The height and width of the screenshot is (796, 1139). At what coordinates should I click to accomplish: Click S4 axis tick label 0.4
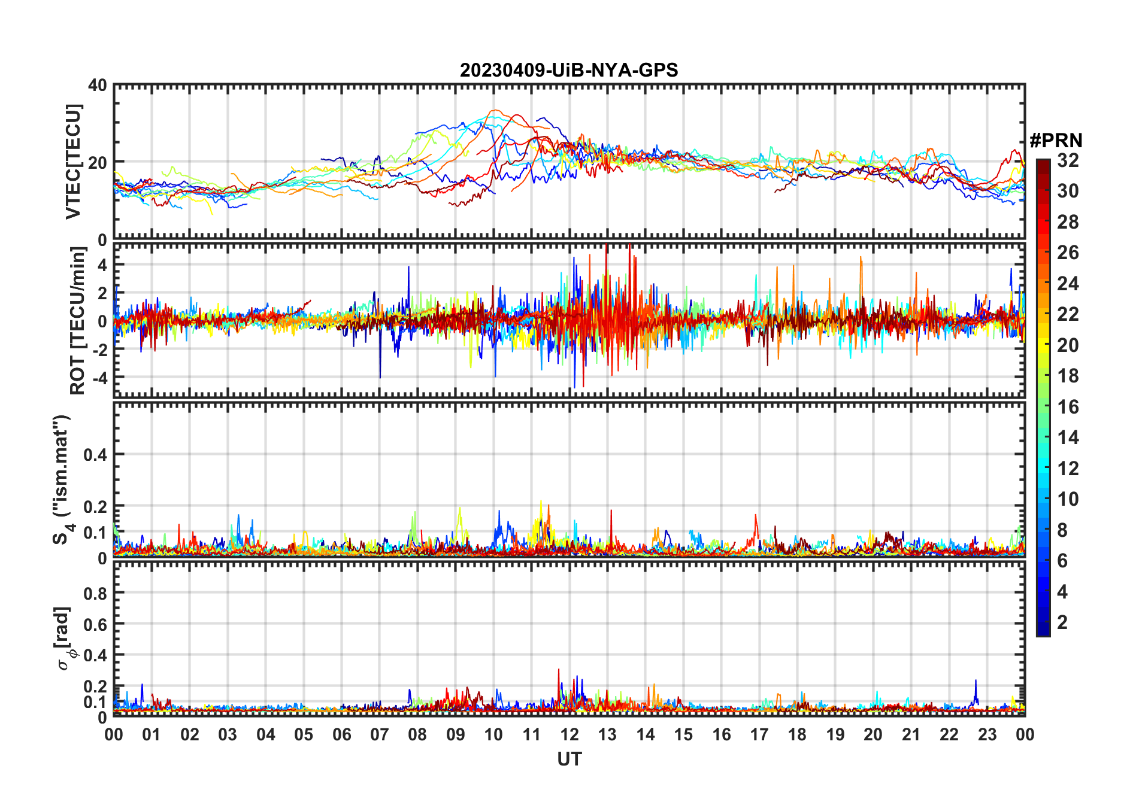click(95, 454)
